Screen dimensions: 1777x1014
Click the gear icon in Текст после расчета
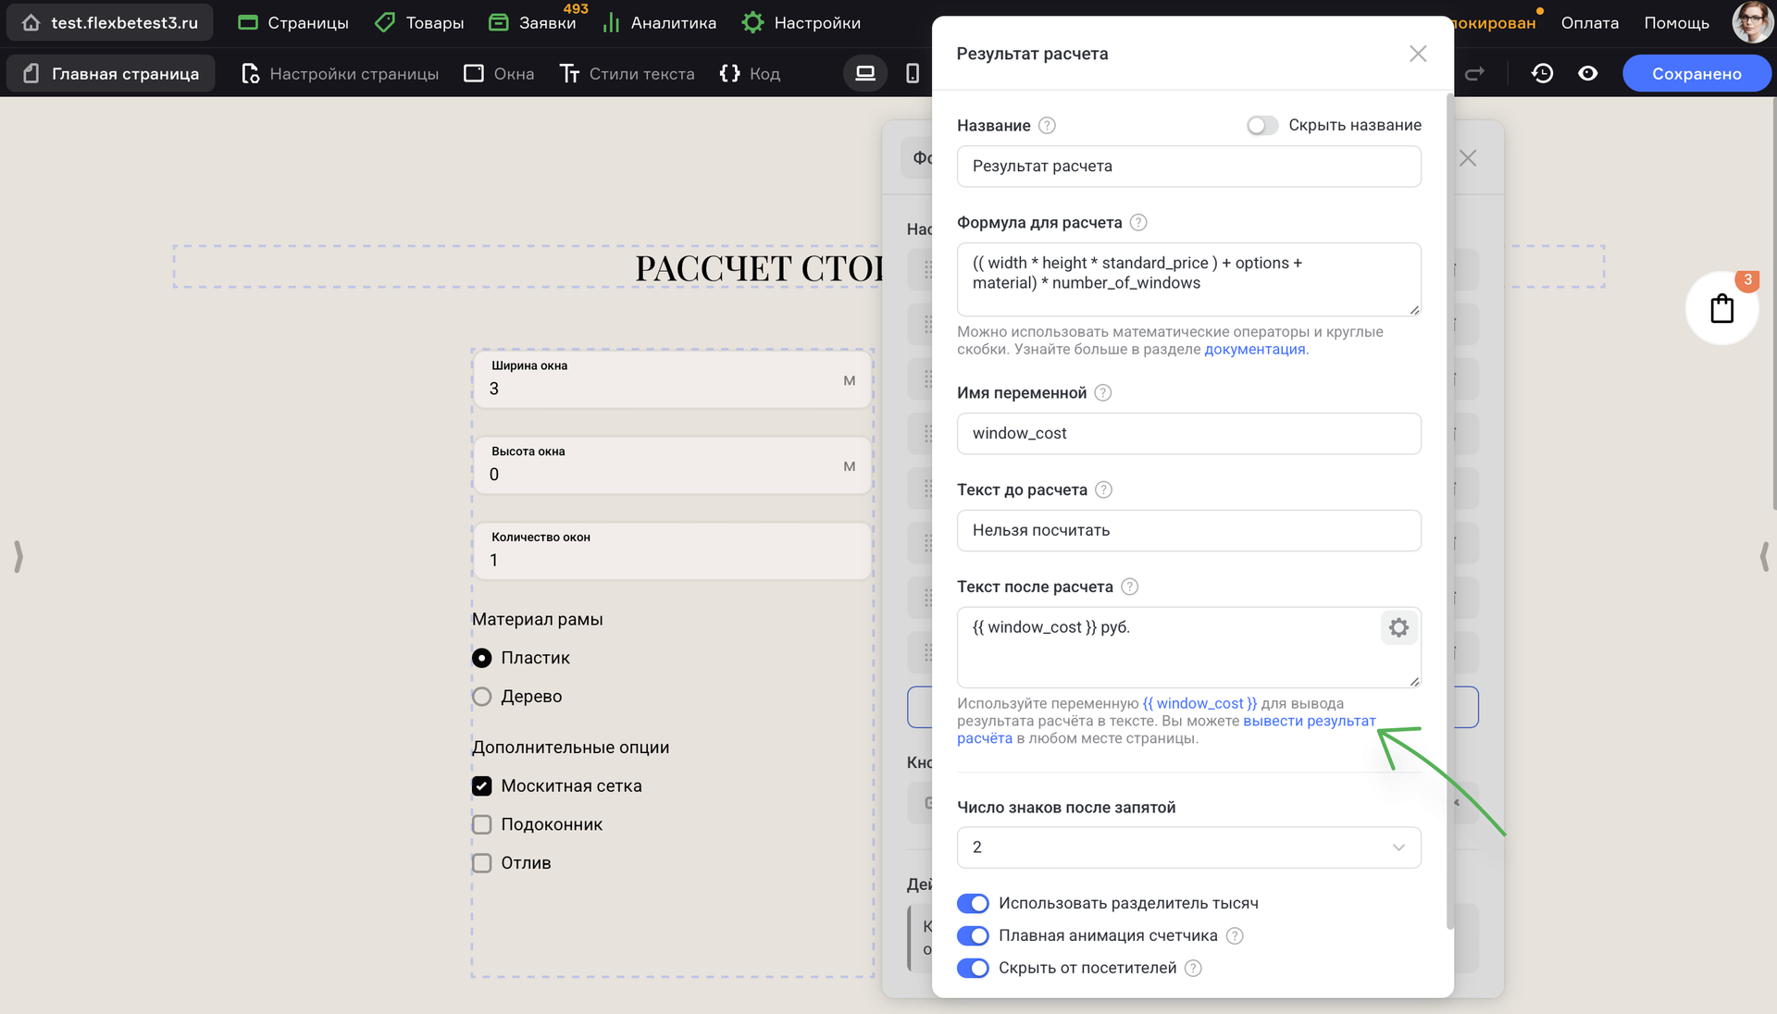(1398, 627)
